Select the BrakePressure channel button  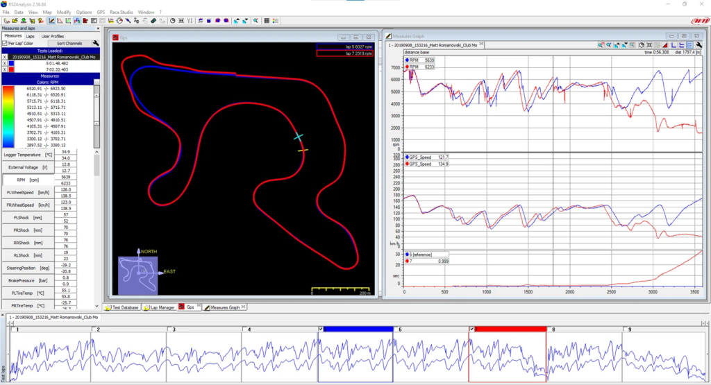coord(28,280)
